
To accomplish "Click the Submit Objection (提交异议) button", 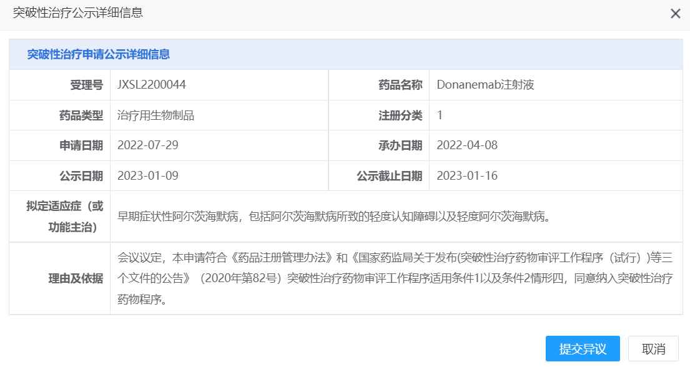I will click(x=582, y=348).
